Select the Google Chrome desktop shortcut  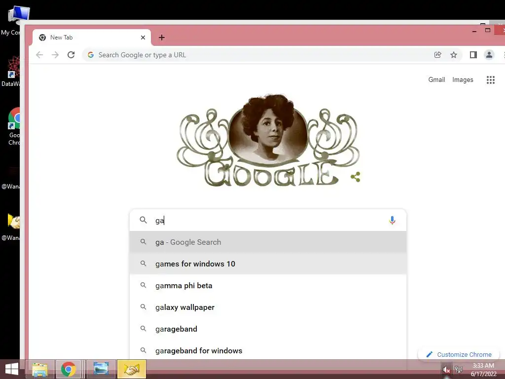pyautogui.click(x=13, y=126)
